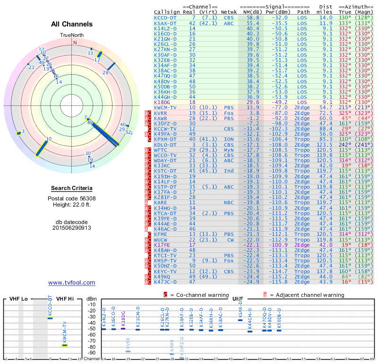Click the warning badge beside KVRR row
This screenshot has height=363, width=378.
148,113
